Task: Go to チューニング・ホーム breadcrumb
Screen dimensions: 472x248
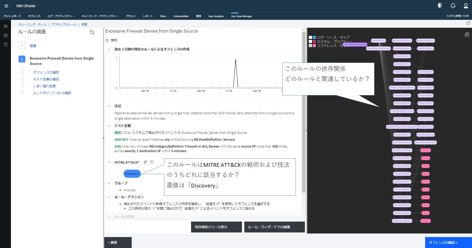Action: pos(32,24)
